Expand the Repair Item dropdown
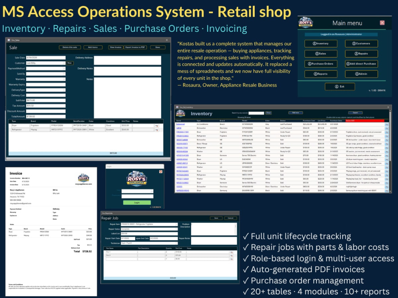Image resolution: width=398 pixels, height=298 pixels. click(176, 224)
